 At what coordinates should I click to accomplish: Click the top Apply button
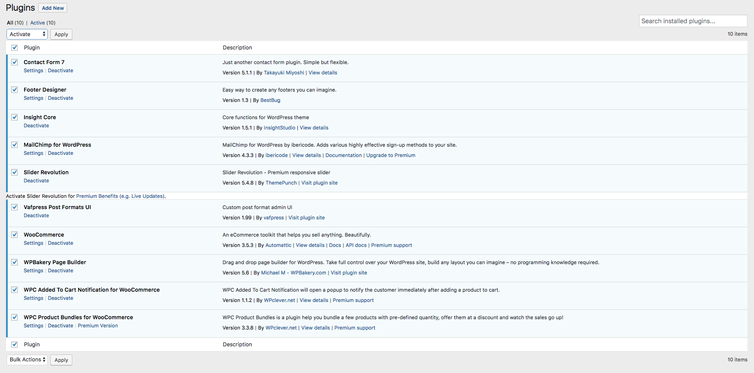pos(61,34)
